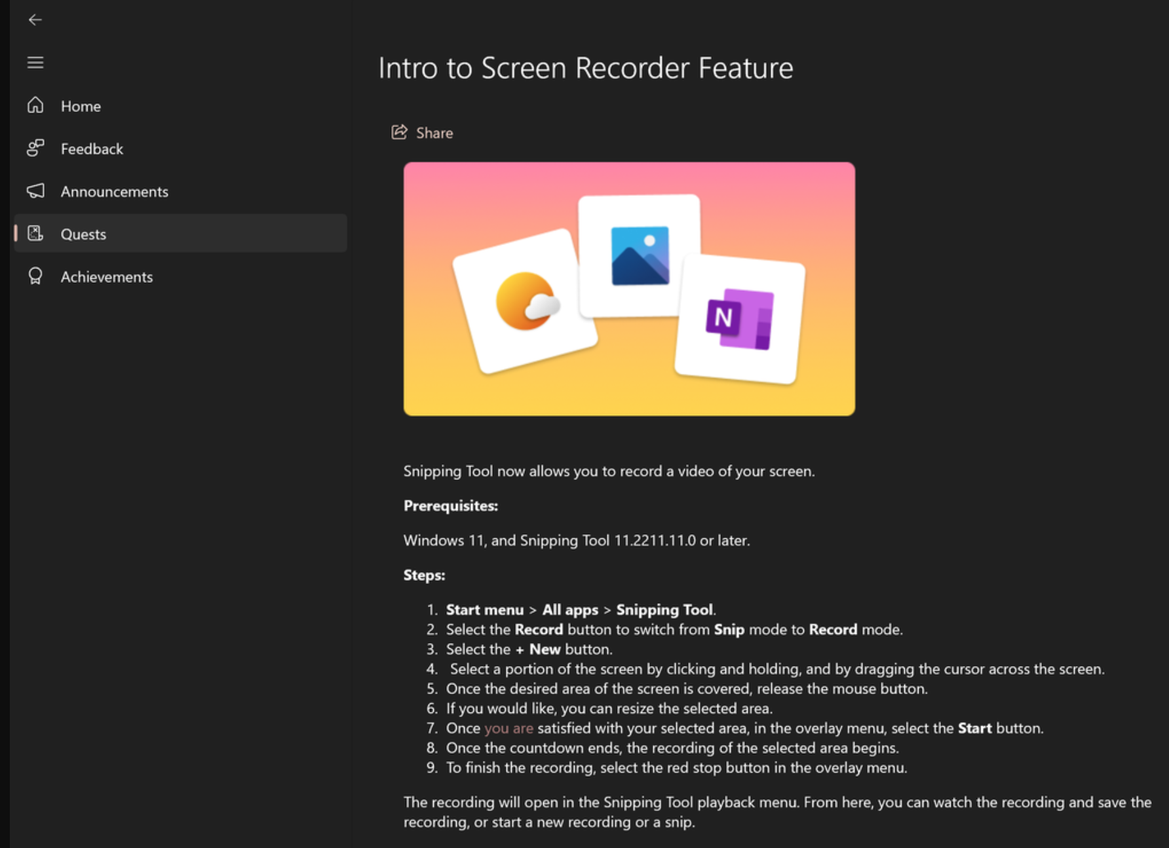Select Home in the sidebar
Viewport: 1169px width, 848px height.
pyautogui.click(x=80, y=105)
